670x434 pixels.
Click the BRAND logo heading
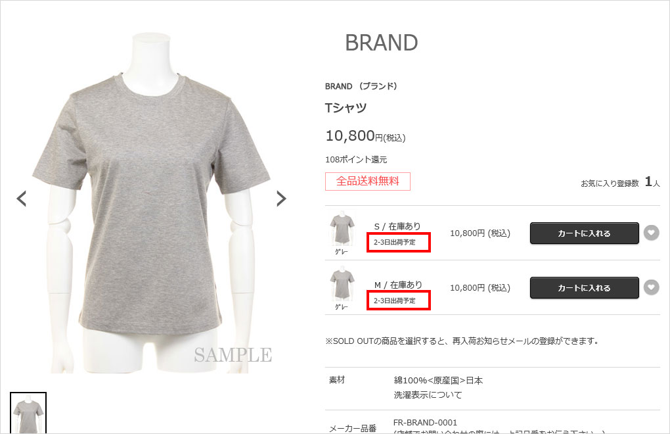pos(381,43)
